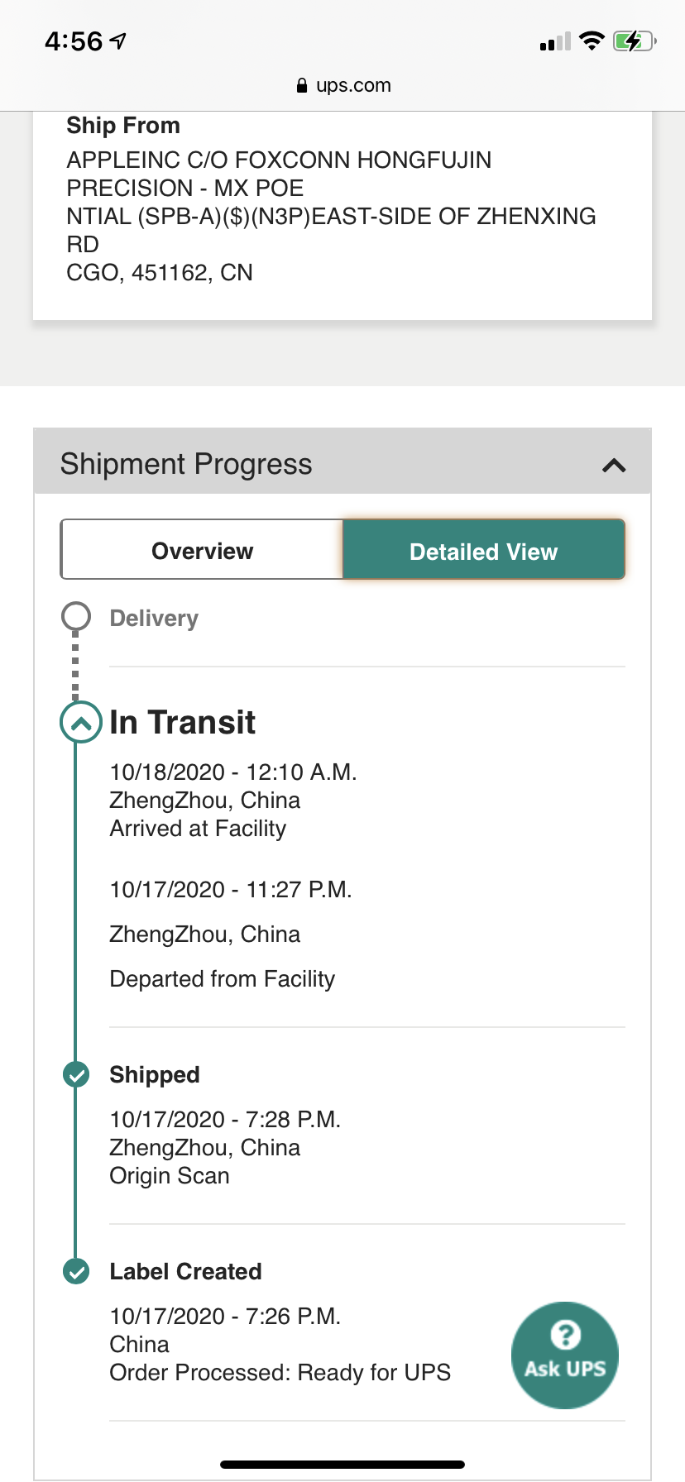The height and width of the screenshot is (1482, 685).
Task: Click the Shipment Progress header
Action: (x=342, y=461)
